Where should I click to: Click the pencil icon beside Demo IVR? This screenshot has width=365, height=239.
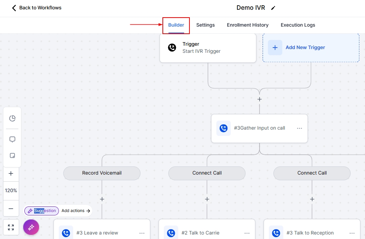pyautogui.click(x=273, y=8)
